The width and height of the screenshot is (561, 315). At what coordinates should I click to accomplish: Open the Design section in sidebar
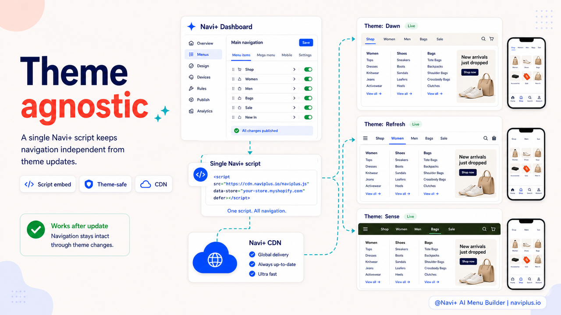click(x=203, y=66)
